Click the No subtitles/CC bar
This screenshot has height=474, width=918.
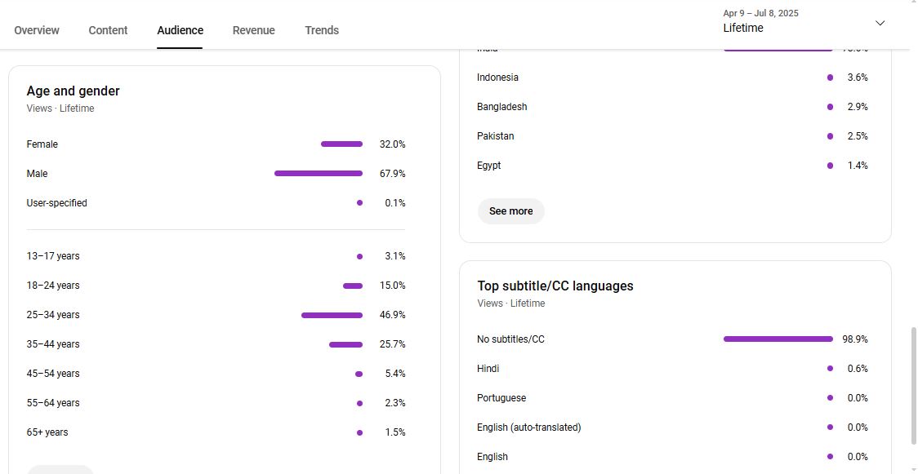point(778,339)
